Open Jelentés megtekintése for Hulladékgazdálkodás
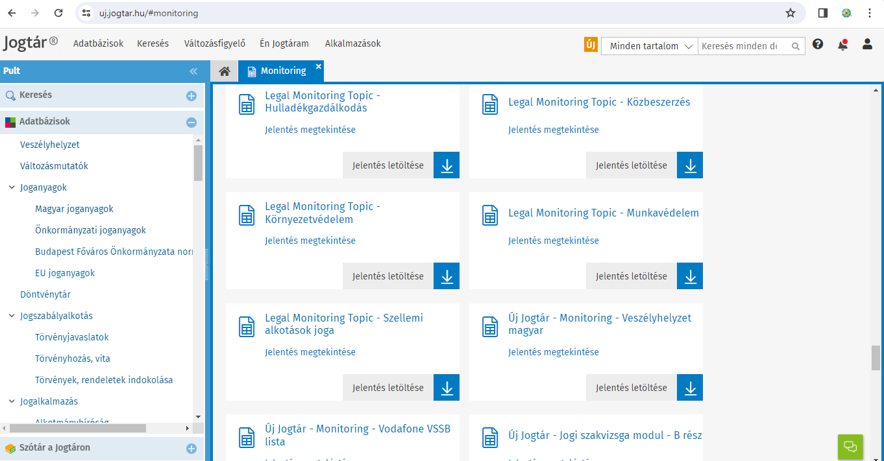 (x=310, y=130)
